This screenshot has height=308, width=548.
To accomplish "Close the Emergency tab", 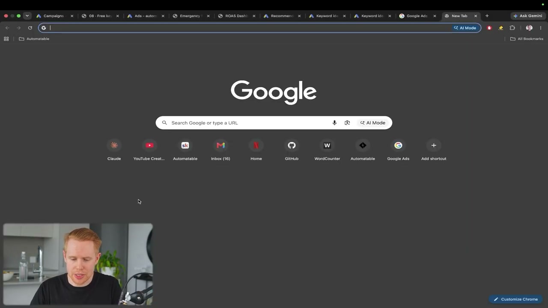I will pyautogui.click(x=208, y=16).
